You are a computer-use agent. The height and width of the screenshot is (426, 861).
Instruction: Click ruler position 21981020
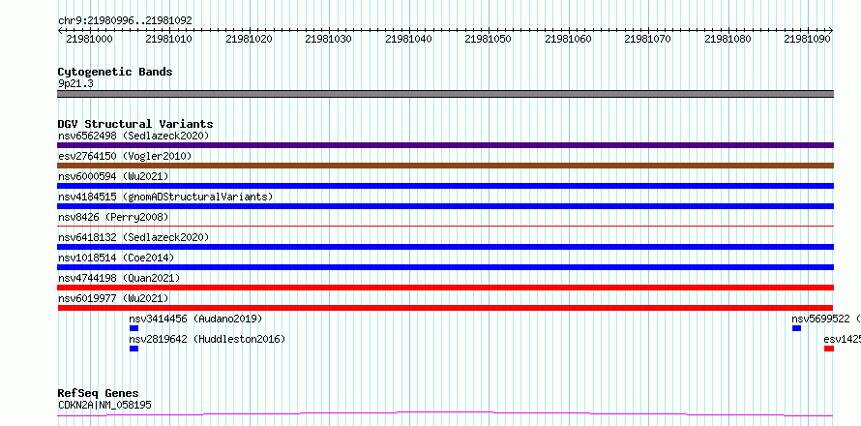click(250, 39)
